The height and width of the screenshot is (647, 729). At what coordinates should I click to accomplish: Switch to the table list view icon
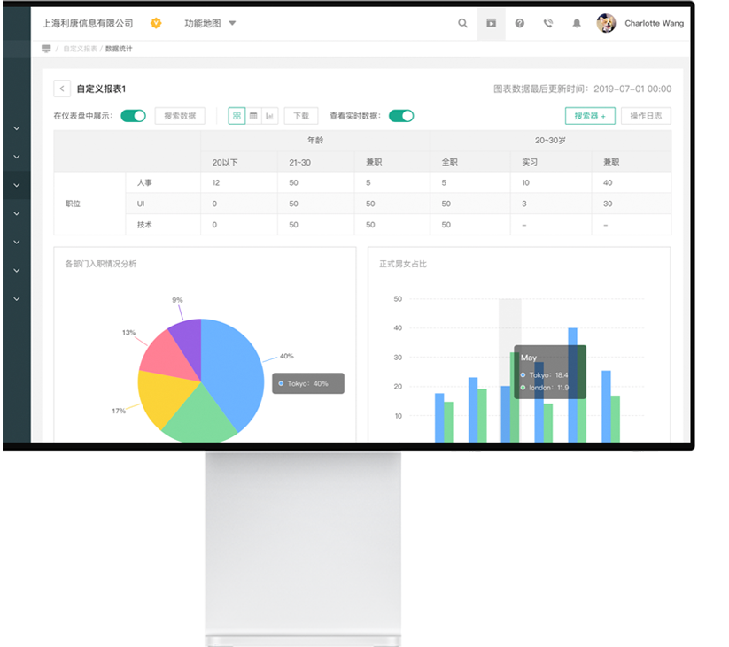coord(253,116)
